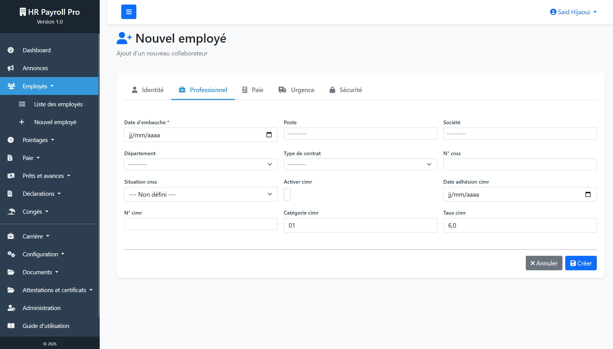Click the Paie invoice icon in sidebar
Viewport: 613px width, 349px height.
(x=10, y=158)
